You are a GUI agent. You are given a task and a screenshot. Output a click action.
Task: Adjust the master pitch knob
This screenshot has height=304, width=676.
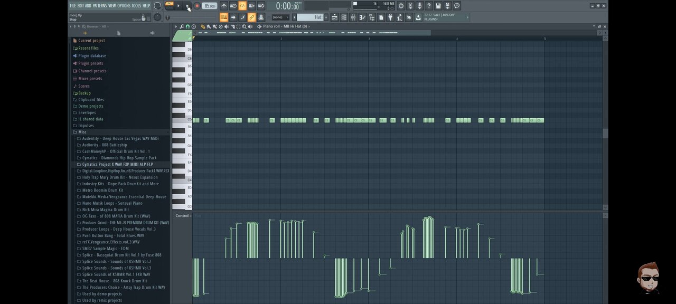(157, 17)
